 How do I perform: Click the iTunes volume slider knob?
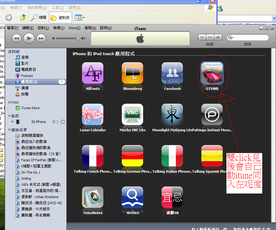[x=78, y=38]
